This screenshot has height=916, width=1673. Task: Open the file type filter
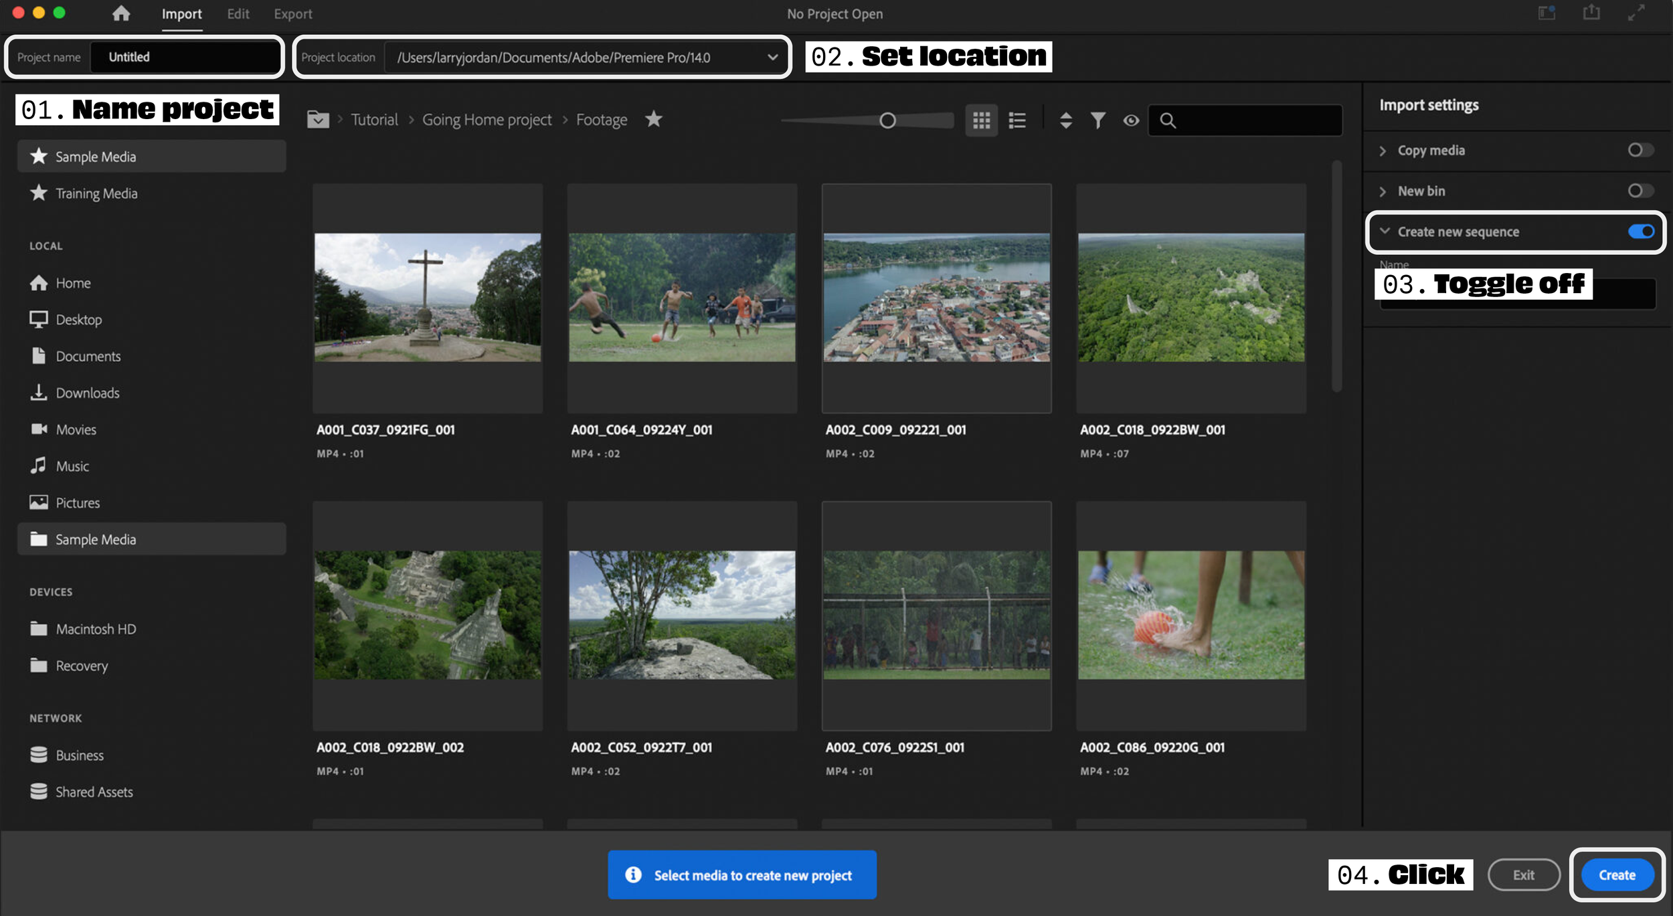[x=1097, y=120]
